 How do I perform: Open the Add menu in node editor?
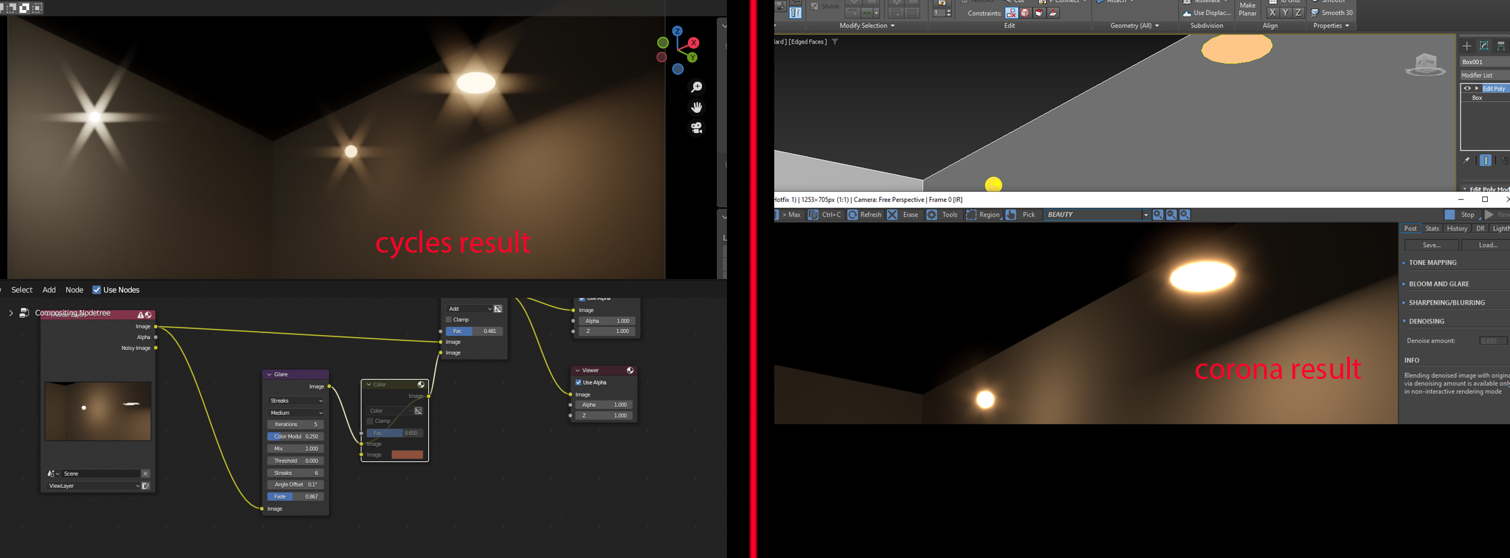49,290
